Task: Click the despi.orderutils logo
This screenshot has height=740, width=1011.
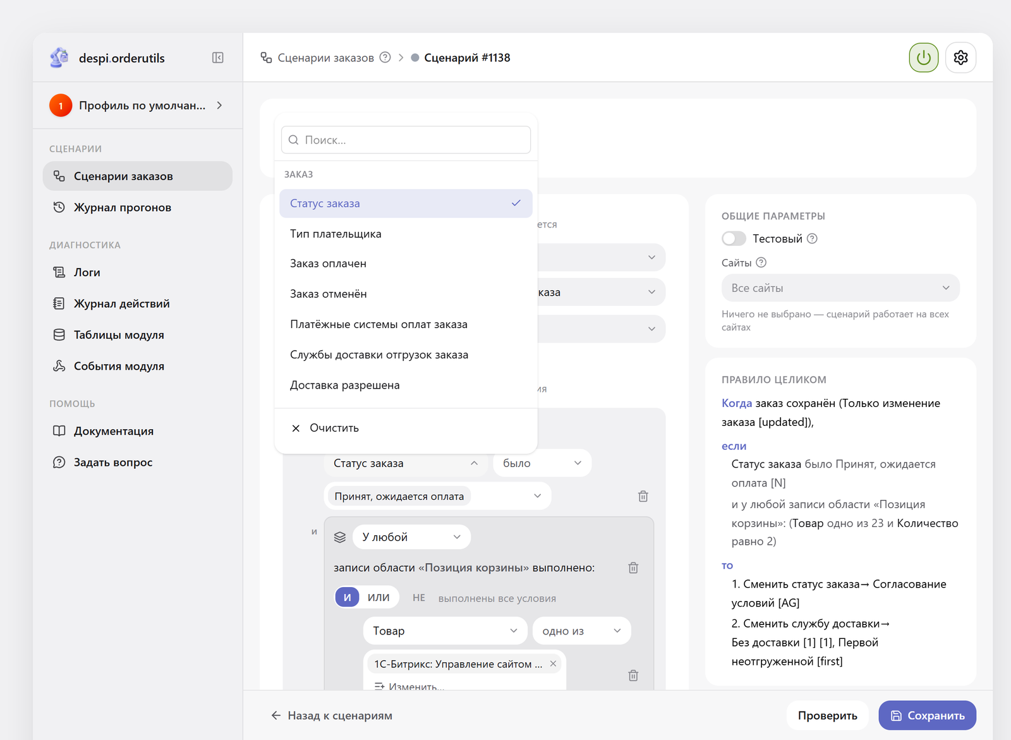Action: pyautogui.click(x=59, y=58)
